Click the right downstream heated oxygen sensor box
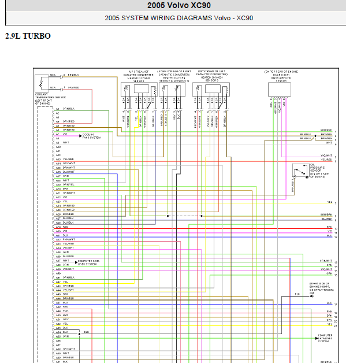 pos(172,90)
